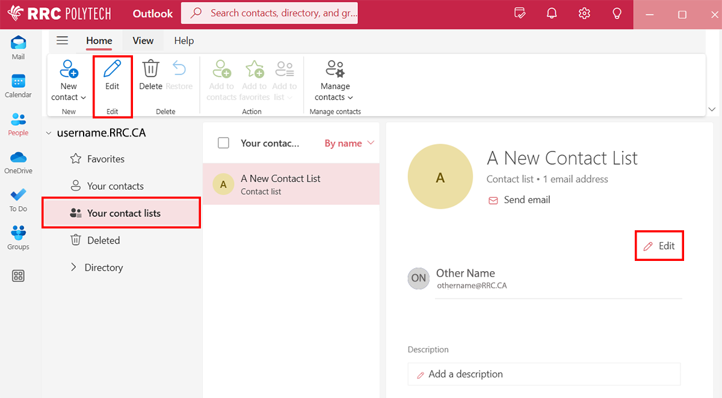Expand the Directory tree node
The height and width of the screenshot is (398, 722).
coord(73,268)
